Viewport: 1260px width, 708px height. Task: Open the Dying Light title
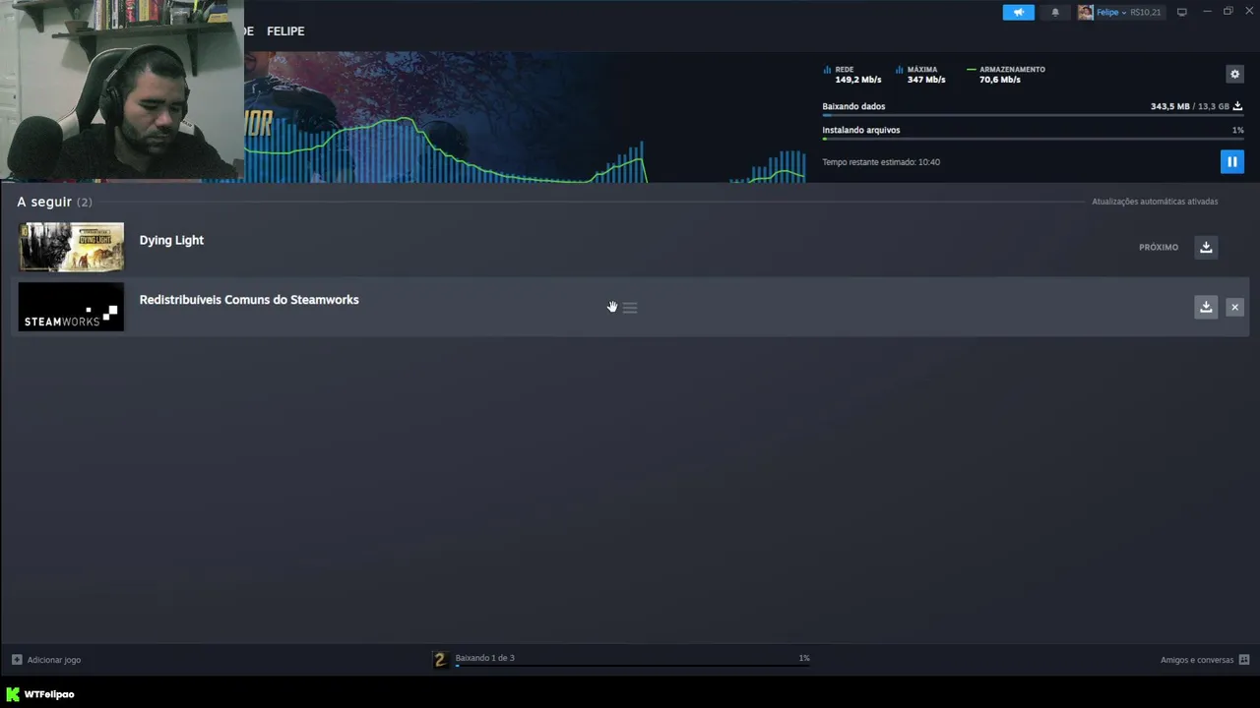click(x=171, y=240)
